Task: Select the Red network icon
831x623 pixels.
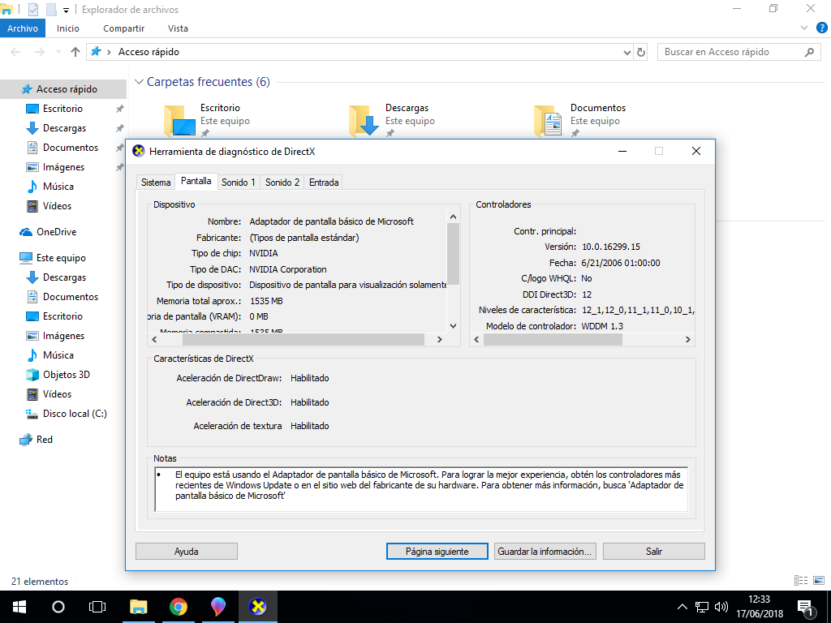Action: [26, 440]
